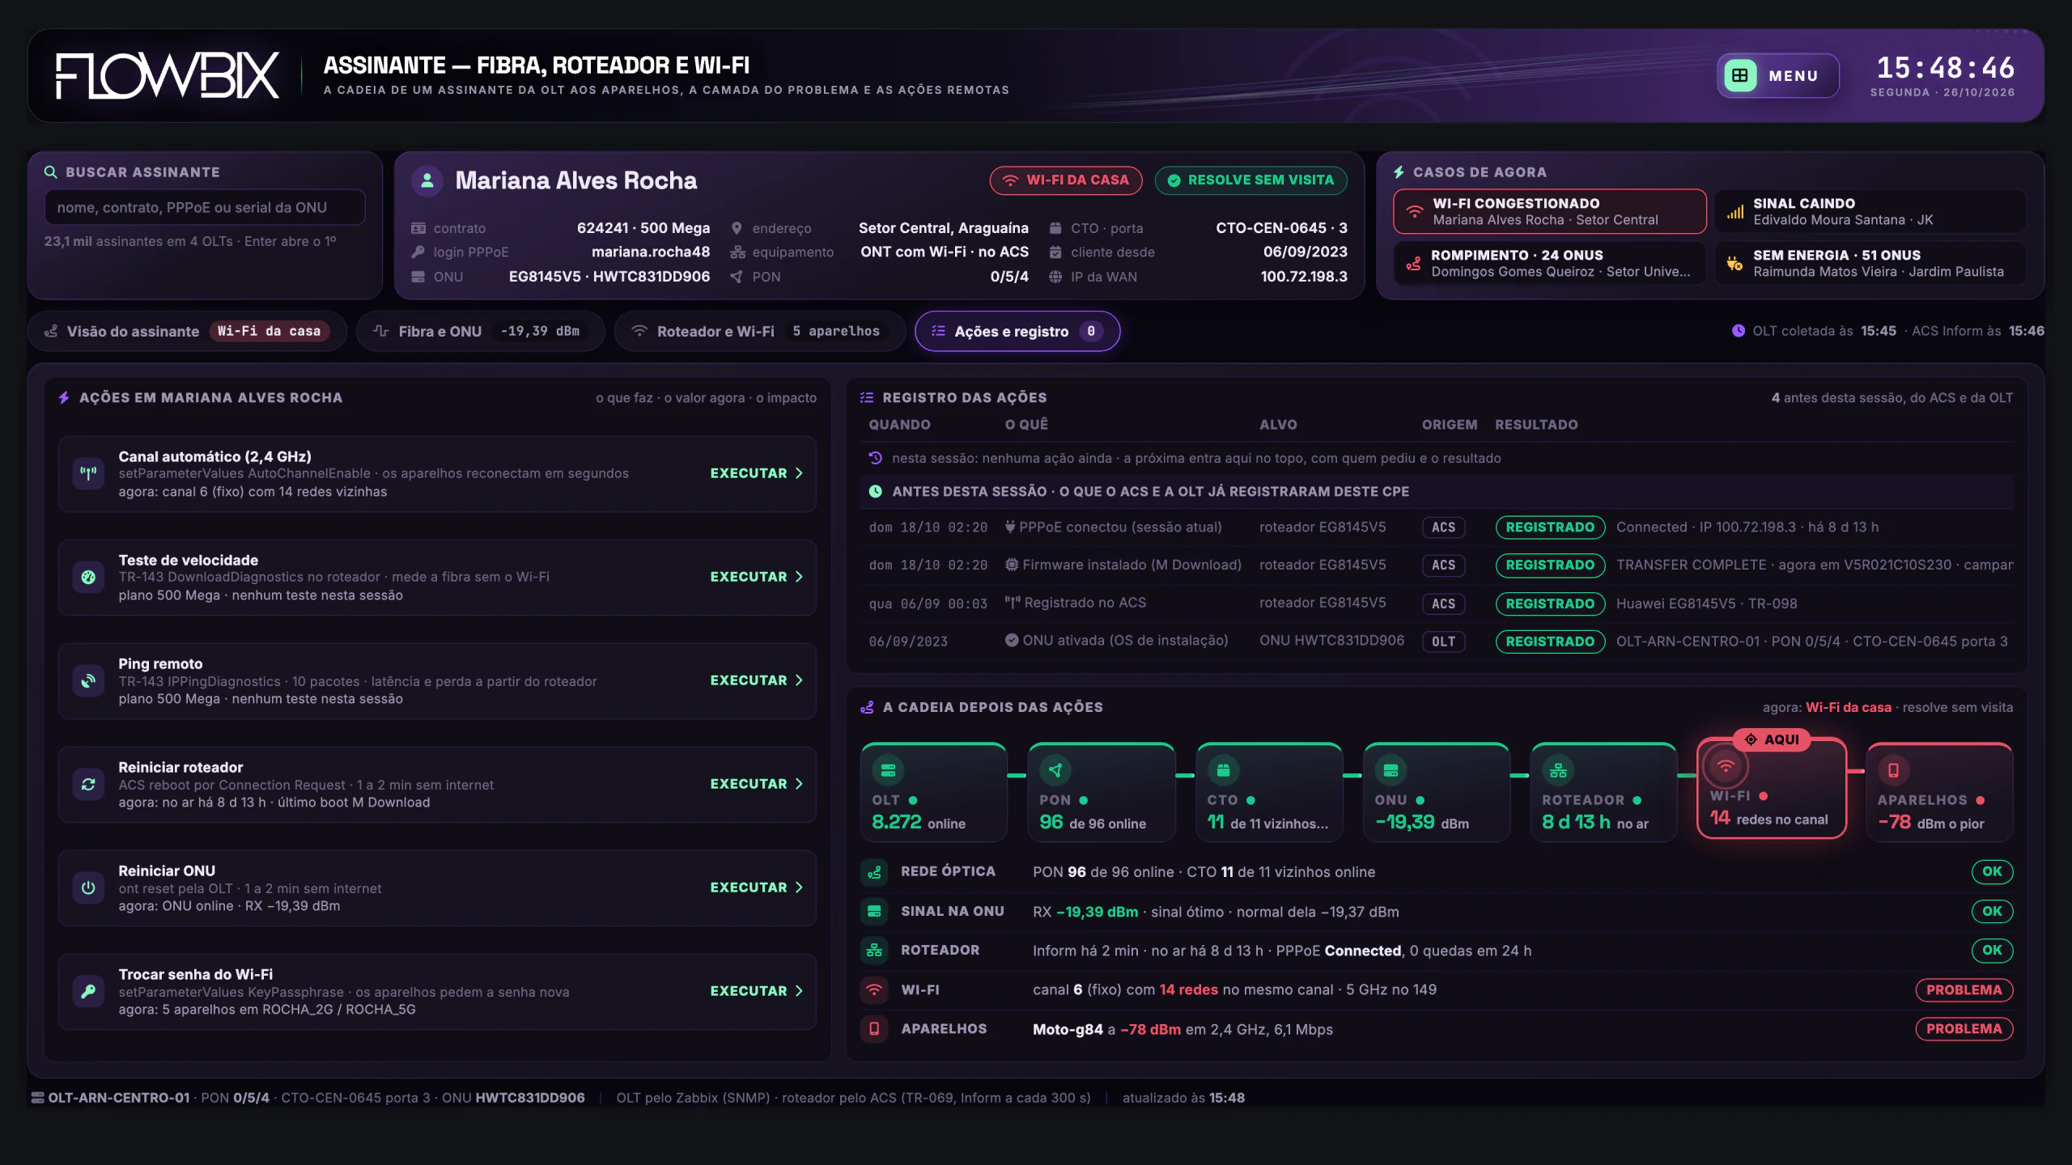Select the OLT node in the chain

pyautogui.click(x=934, y=793)
